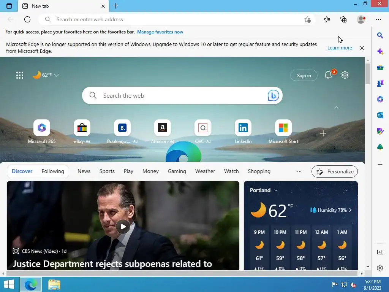389x292 pixels.
Task: Click the Search the web box
Action: pyautogui.click(x=182, y=95)
